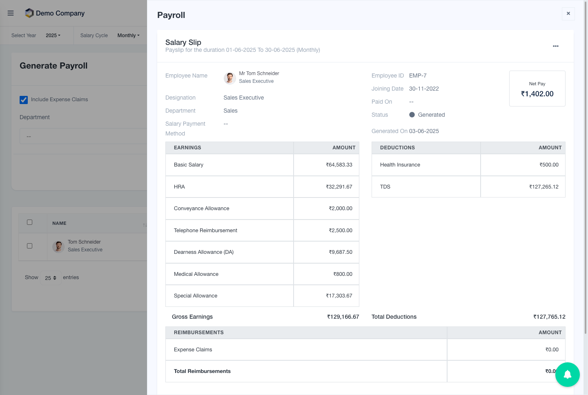This screenshot has height=395, width=588.
Task: Change the 25 entries per page selector
Action: [51, 278]
